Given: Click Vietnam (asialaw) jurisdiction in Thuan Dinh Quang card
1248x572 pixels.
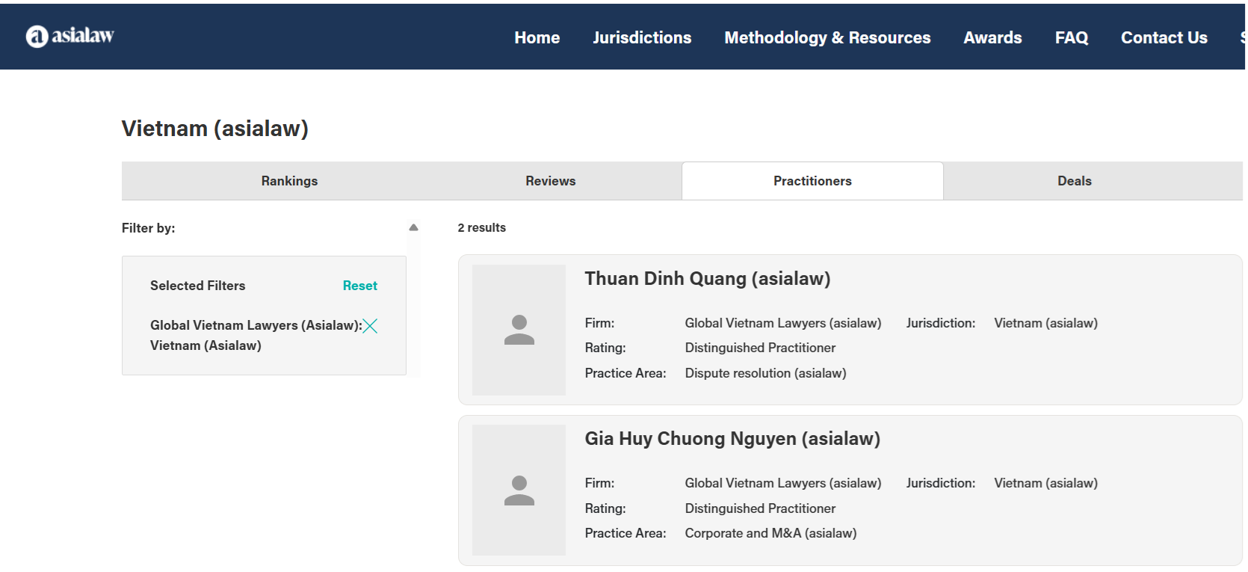Looking at the screenshot, I should tap(1045, 323).
